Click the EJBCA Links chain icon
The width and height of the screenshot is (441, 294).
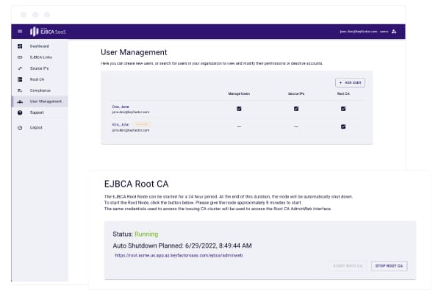(x=20, y=57)
